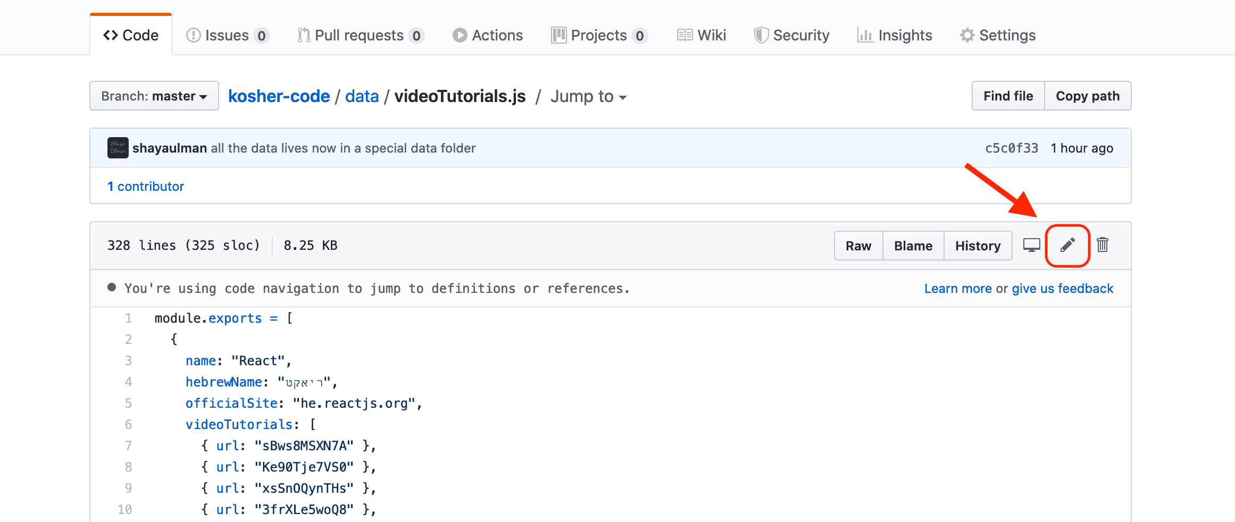Open the Security tab
The image size is (1235, 522).
coord(792,35)
